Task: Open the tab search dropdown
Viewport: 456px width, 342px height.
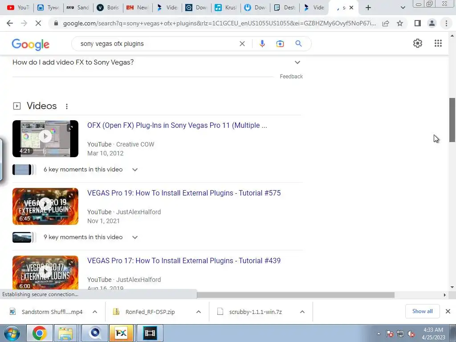Action: pos(403,8)
